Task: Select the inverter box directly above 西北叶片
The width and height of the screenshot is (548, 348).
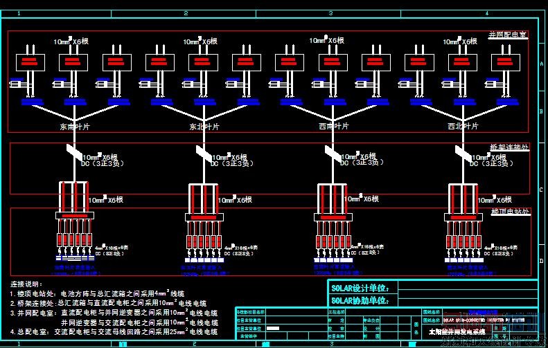Action: tap(462, 62)
